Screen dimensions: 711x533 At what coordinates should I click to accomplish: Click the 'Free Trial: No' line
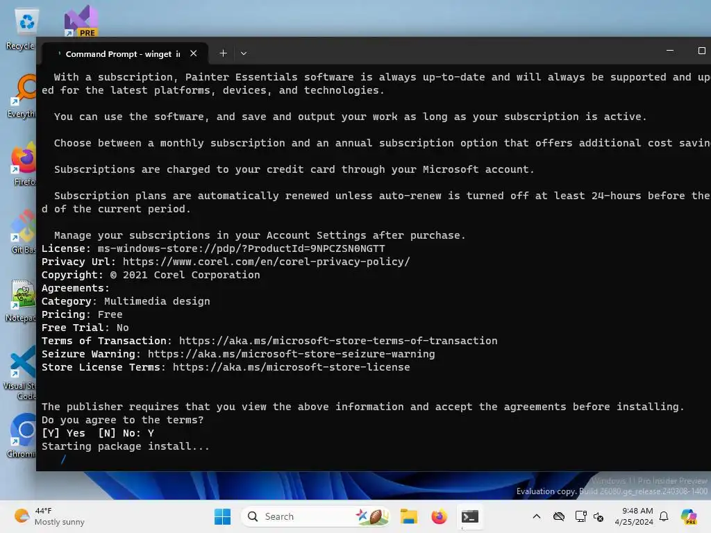(x=85, y=328)
